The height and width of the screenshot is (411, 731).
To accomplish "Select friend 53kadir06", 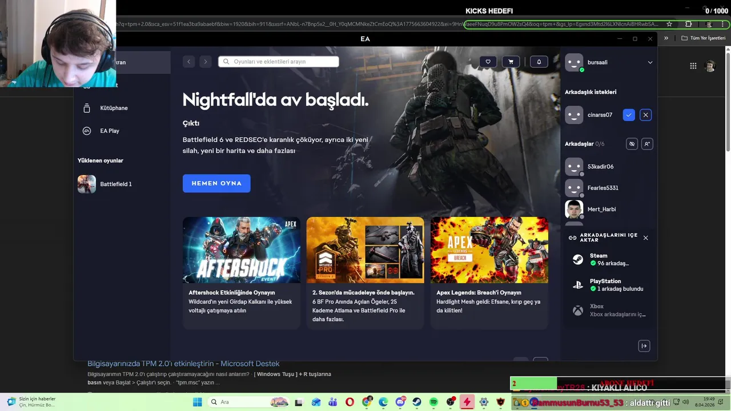I will [x=608, y=167].
